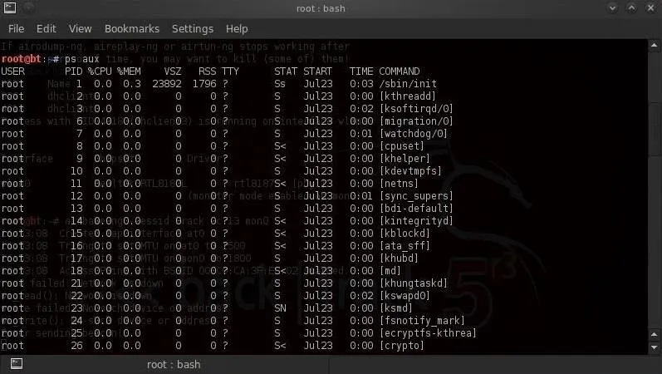This screenshot has height=374, width=662.
Task: Open the View menu
Action: (x=81, y=29)
